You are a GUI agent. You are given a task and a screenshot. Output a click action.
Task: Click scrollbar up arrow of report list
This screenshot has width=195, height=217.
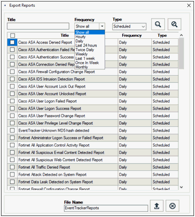click(181, 35)
